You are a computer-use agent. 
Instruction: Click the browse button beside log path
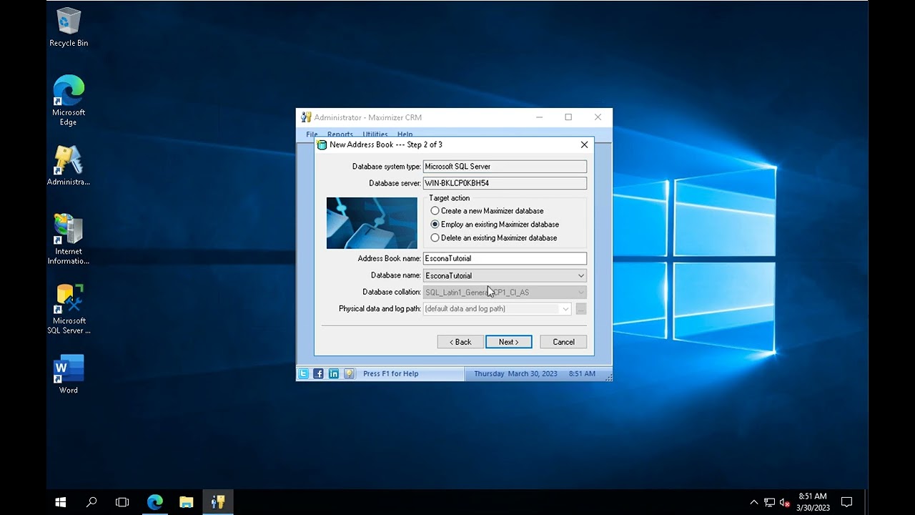pyautogui.click(x=581, y=309)
